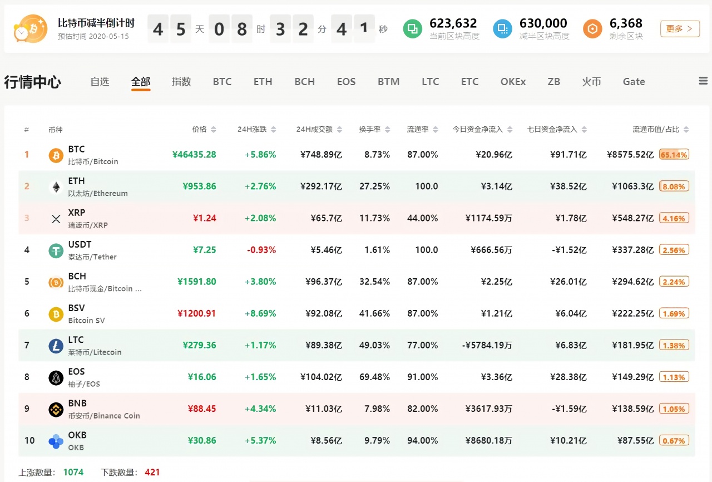Click the BSV Bitcoin SV logo
Image resolution: width=712 pixels, height=482 pixels.
pos(56,314)
